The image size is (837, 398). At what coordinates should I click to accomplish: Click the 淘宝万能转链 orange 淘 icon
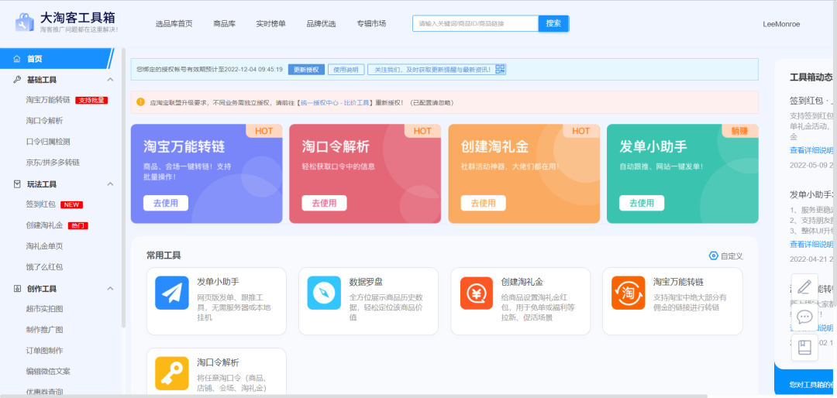coord(629,293)
